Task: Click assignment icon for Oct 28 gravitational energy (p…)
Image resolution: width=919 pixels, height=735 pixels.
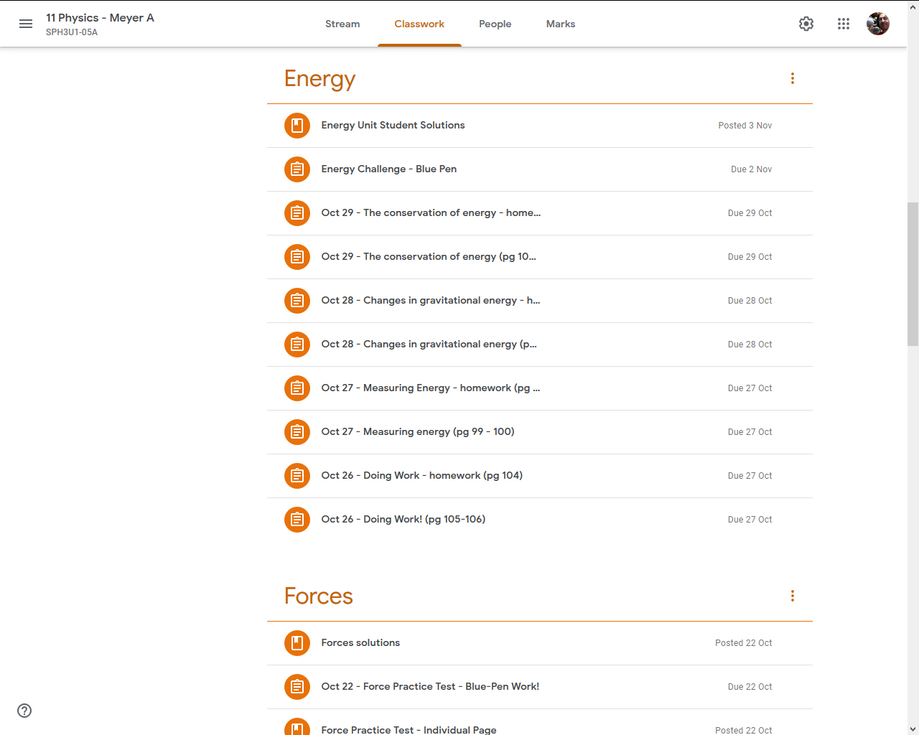Action: [x=297, y=345]
